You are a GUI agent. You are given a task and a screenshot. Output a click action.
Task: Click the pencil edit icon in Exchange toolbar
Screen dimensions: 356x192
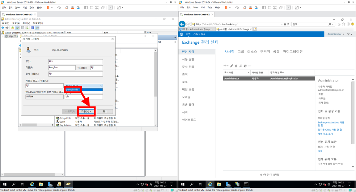(x=231, y=66)
